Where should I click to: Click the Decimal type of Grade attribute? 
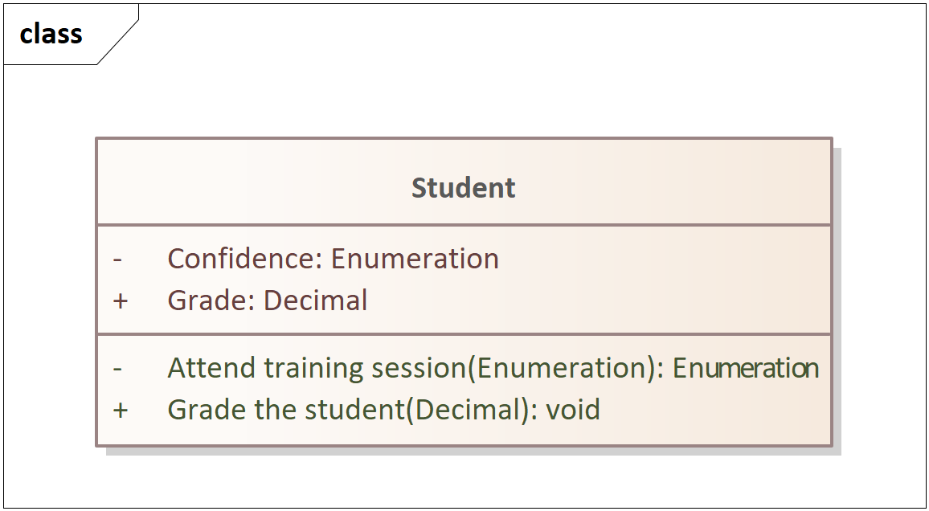[x=315, y=300]
